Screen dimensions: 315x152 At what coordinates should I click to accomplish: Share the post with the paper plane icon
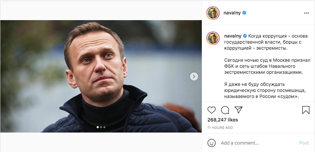click(238, 110)
